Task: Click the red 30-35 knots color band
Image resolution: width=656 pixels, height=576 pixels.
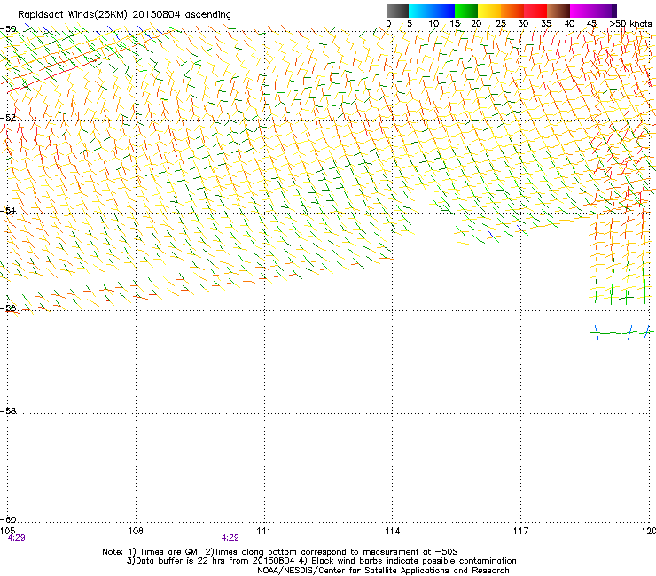Action: [x=535, y=11]
